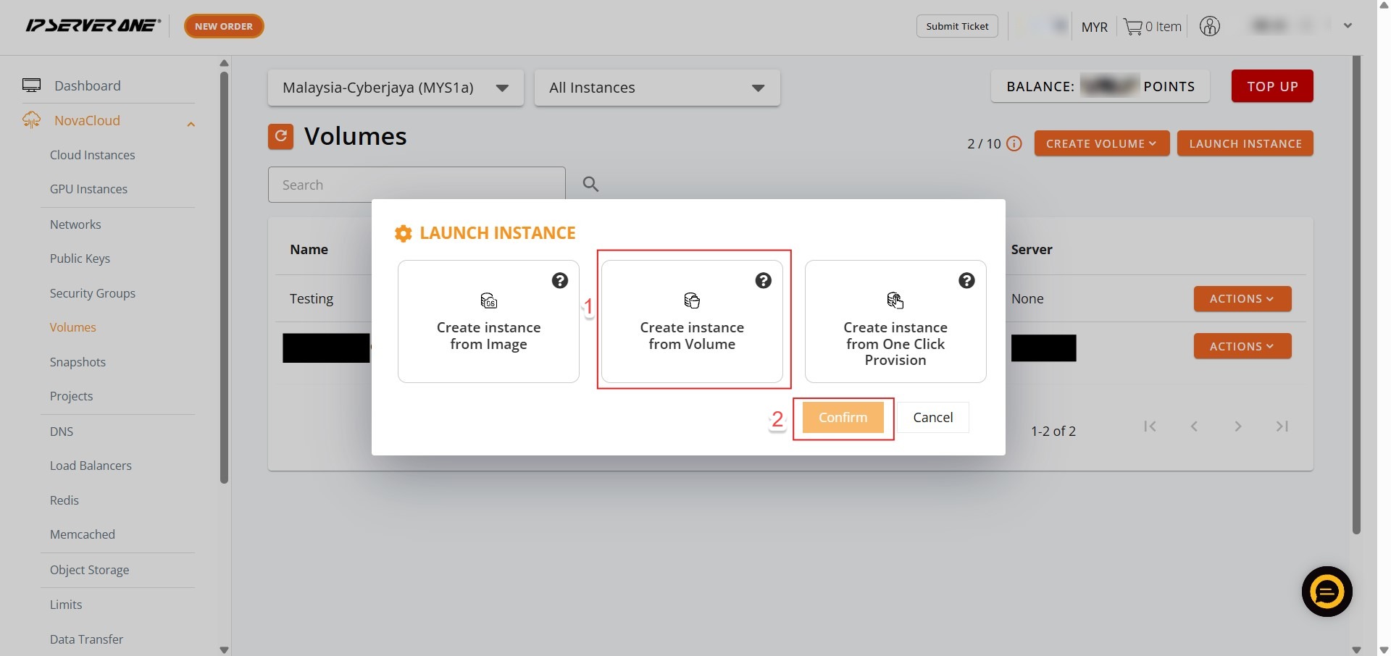Open the live chat bubble
The width and height of the screenshot is (1391, 656).
tap(1327, 592)
